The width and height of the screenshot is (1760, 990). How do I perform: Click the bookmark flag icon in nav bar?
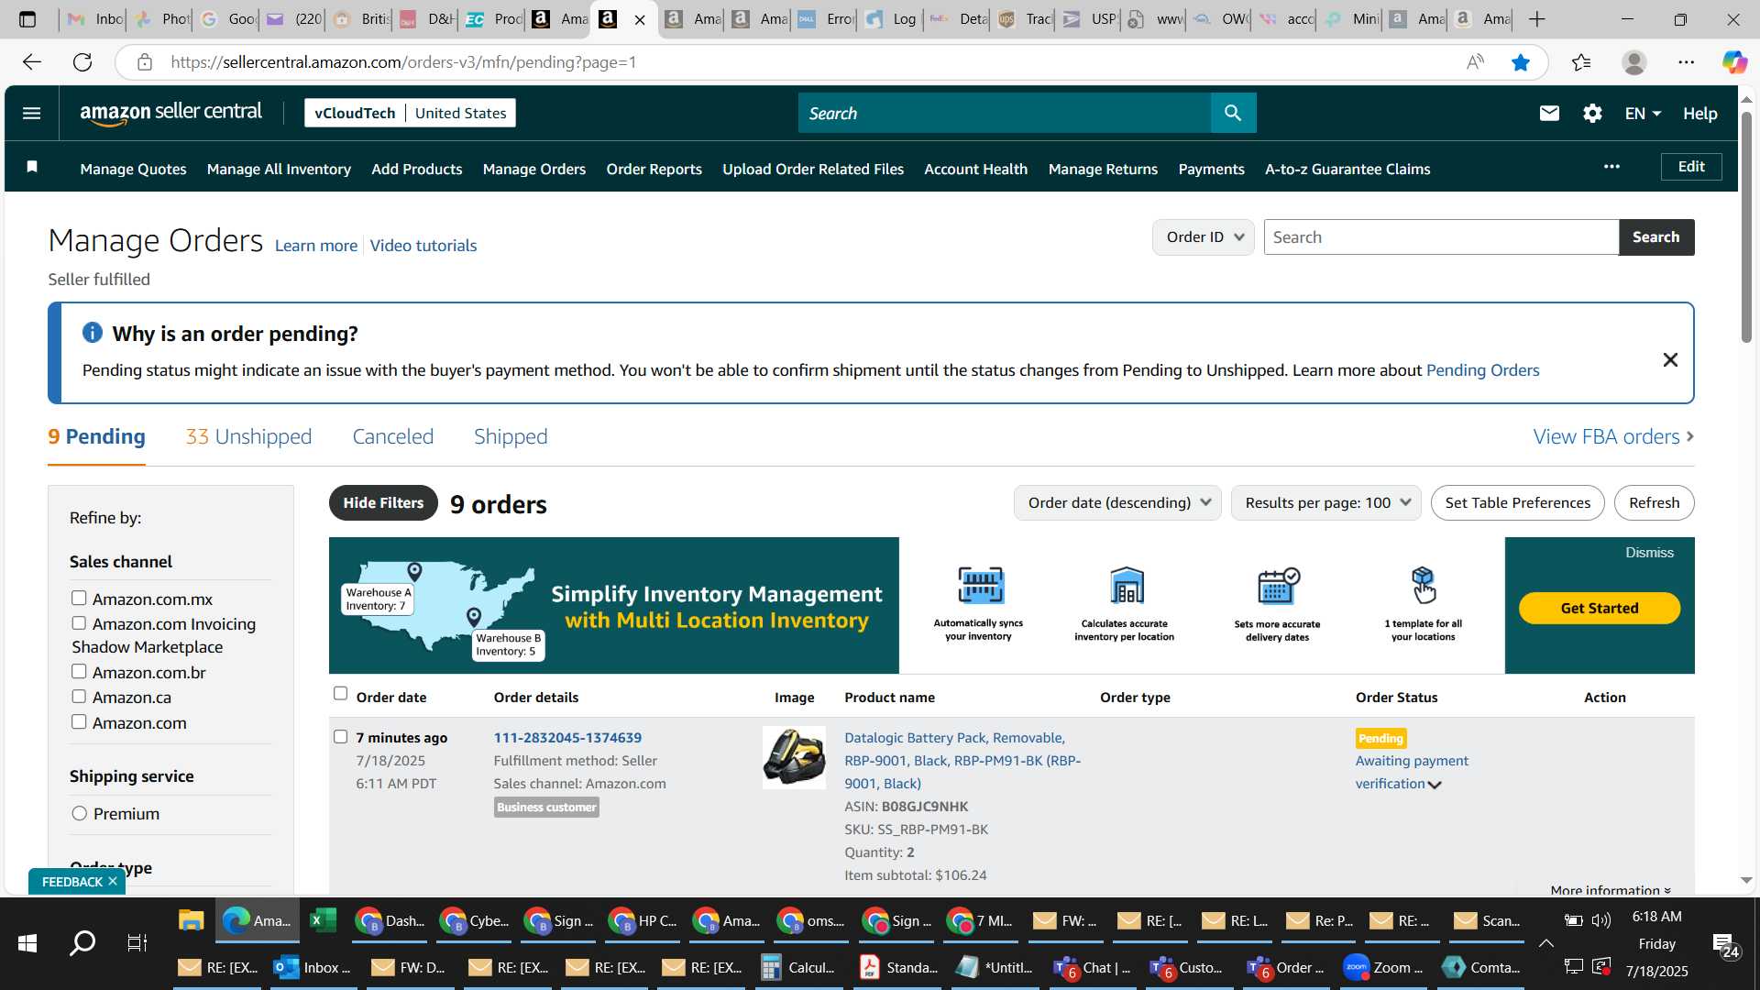(x=32, y=167)
